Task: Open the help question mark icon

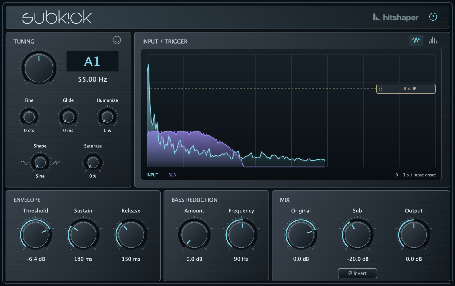Action: (x=433, y=17)
